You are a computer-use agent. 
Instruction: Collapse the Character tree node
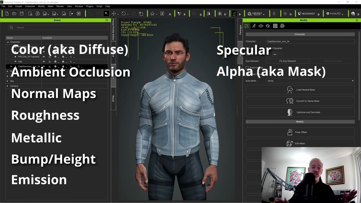tap(8, 42)
